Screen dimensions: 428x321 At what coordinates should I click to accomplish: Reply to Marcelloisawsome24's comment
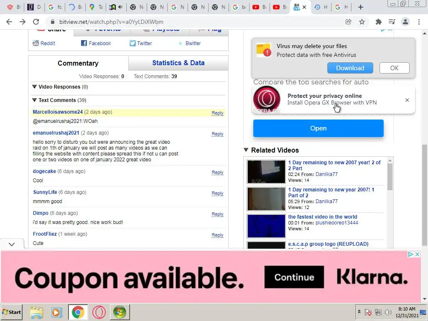tap(217, 113)
